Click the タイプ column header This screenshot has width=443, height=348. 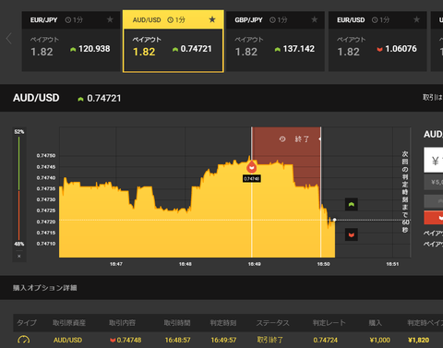[27, 323]
